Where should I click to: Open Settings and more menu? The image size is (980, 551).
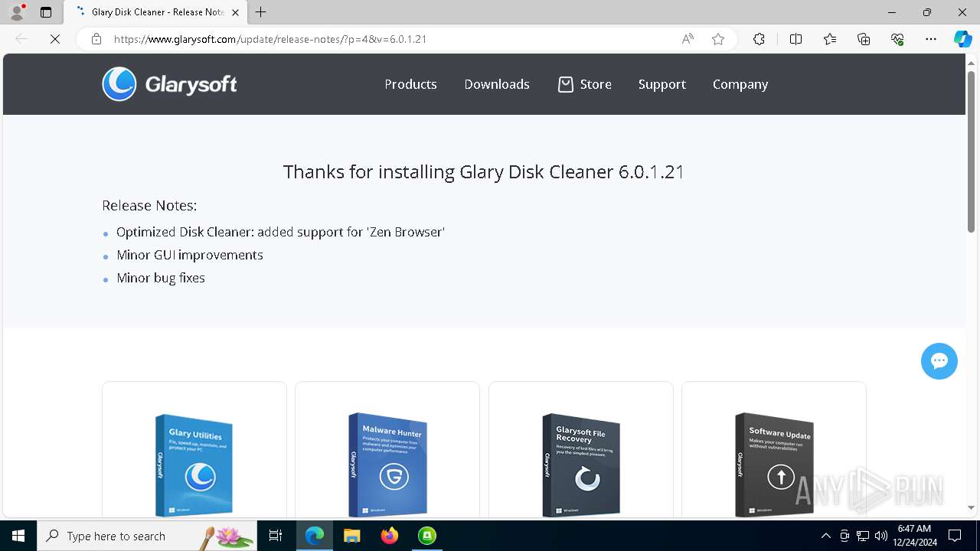tap(931, 39)
